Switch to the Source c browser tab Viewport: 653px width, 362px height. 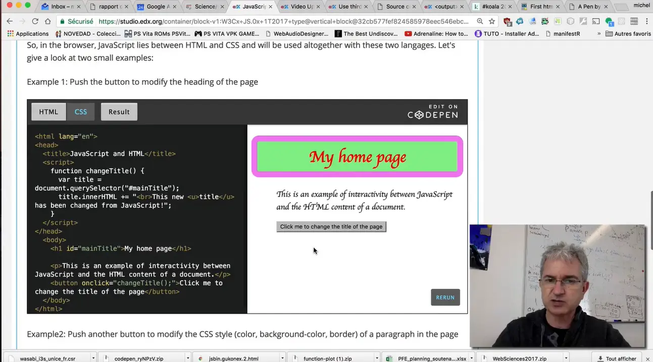coord(396,7)
